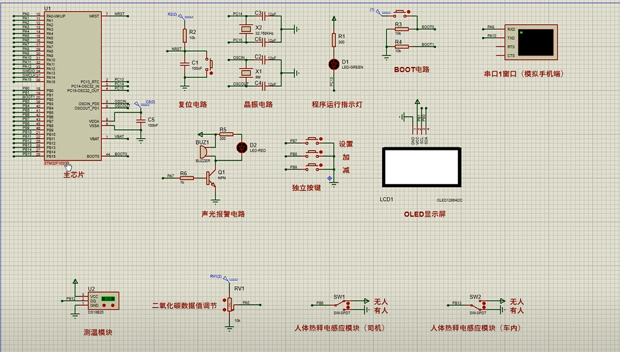Select resistor R4 on the BOOT1 line
This screenshot has width=620, height=352.
click(x=402, y=46)
